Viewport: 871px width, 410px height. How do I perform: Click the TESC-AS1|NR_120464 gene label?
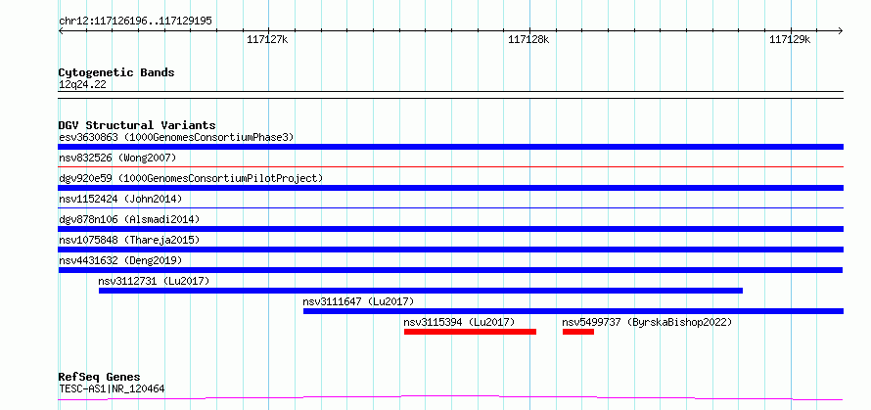coord(112,388)
